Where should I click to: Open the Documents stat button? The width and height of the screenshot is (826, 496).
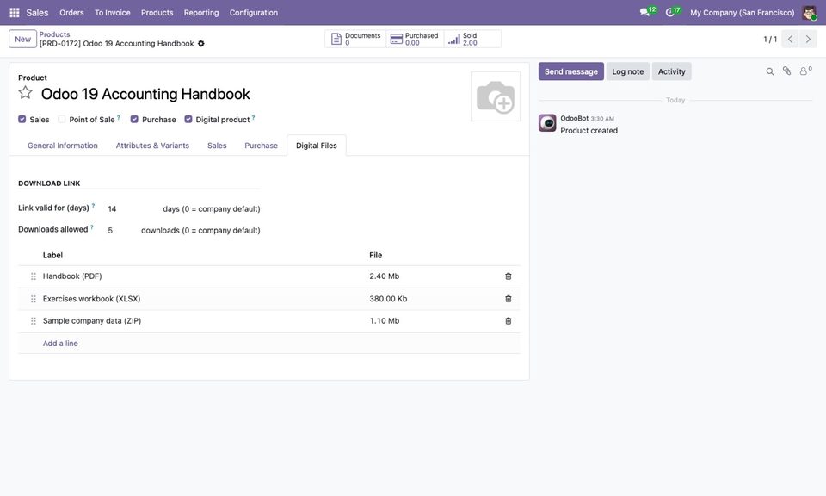coord(355,39)
